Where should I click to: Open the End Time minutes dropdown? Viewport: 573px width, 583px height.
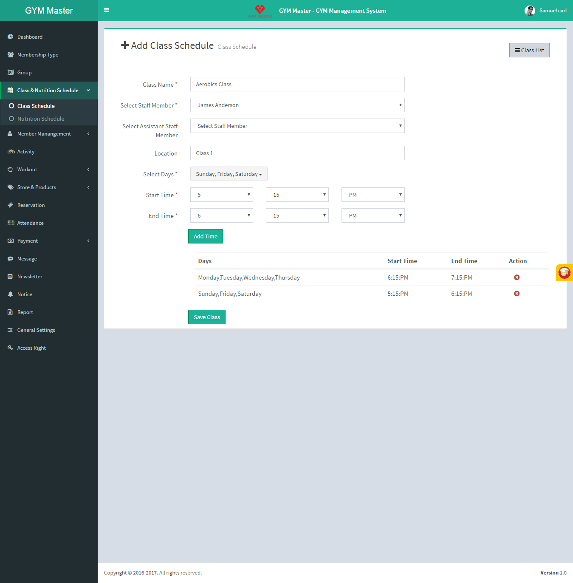coord(297,215)
